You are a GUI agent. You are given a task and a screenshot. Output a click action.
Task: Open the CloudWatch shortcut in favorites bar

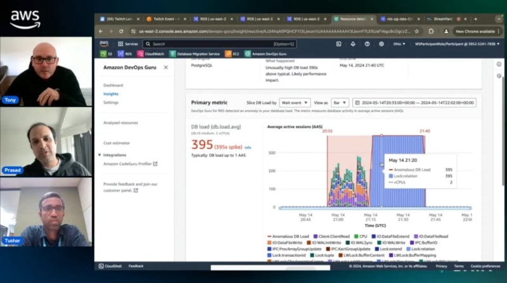pos(150,54)
